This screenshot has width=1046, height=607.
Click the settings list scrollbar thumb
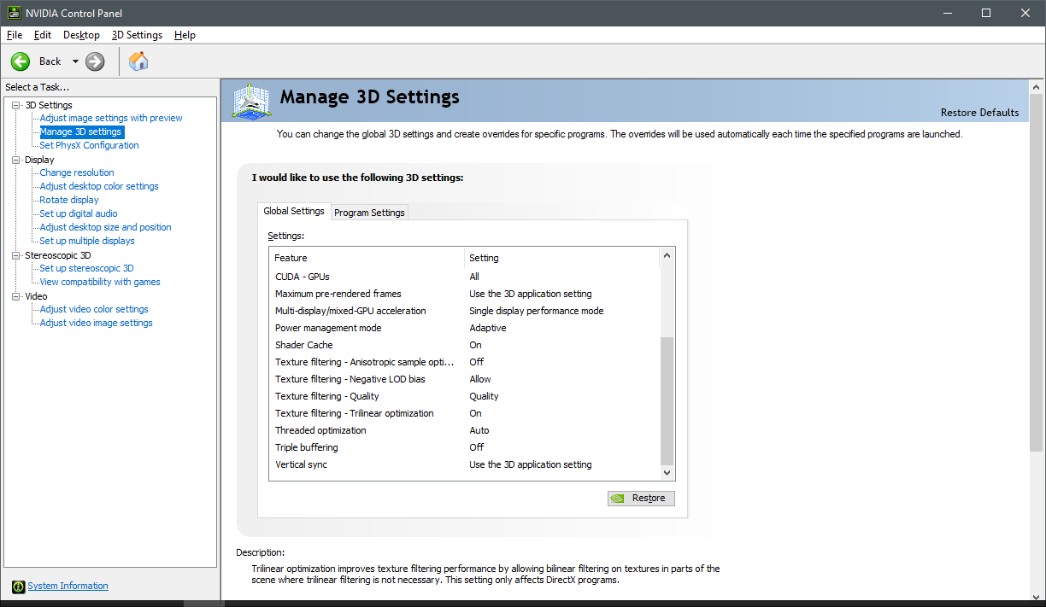[667, 400]
